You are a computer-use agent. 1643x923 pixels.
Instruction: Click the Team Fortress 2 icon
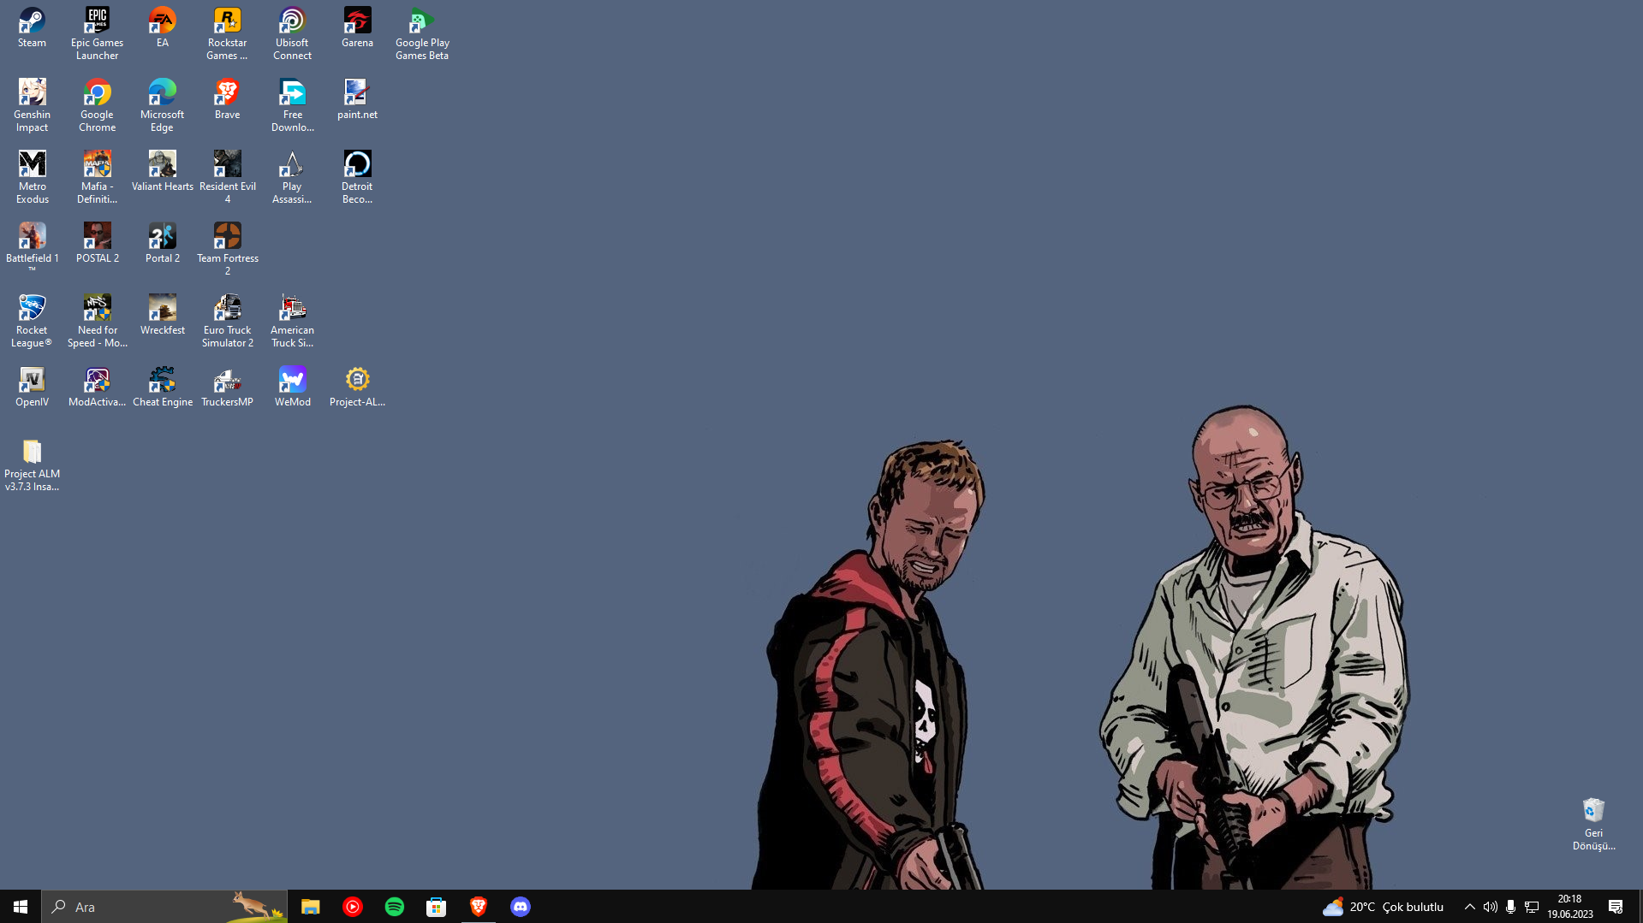click(x=227, y=250)
